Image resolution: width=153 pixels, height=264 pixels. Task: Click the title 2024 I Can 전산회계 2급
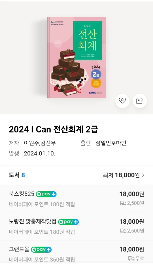pos(53,130)
